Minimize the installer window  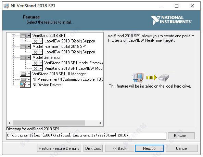161,6
